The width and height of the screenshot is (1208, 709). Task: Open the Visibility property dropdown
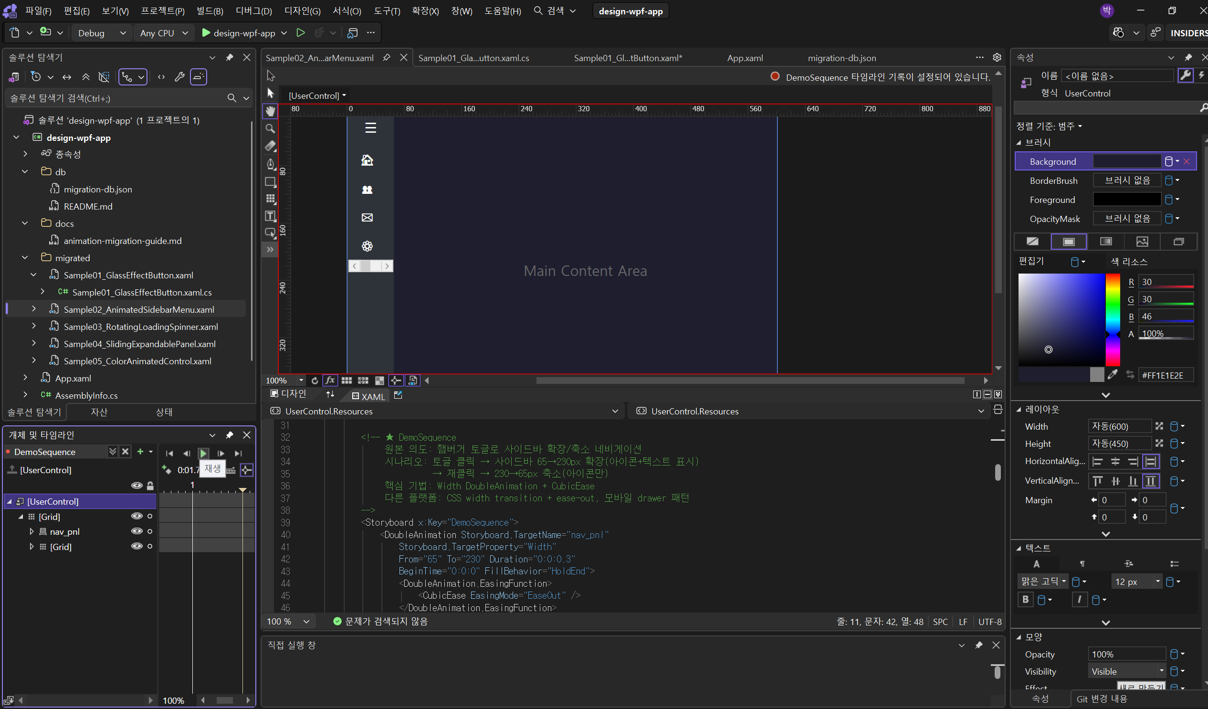(1162, 671)
